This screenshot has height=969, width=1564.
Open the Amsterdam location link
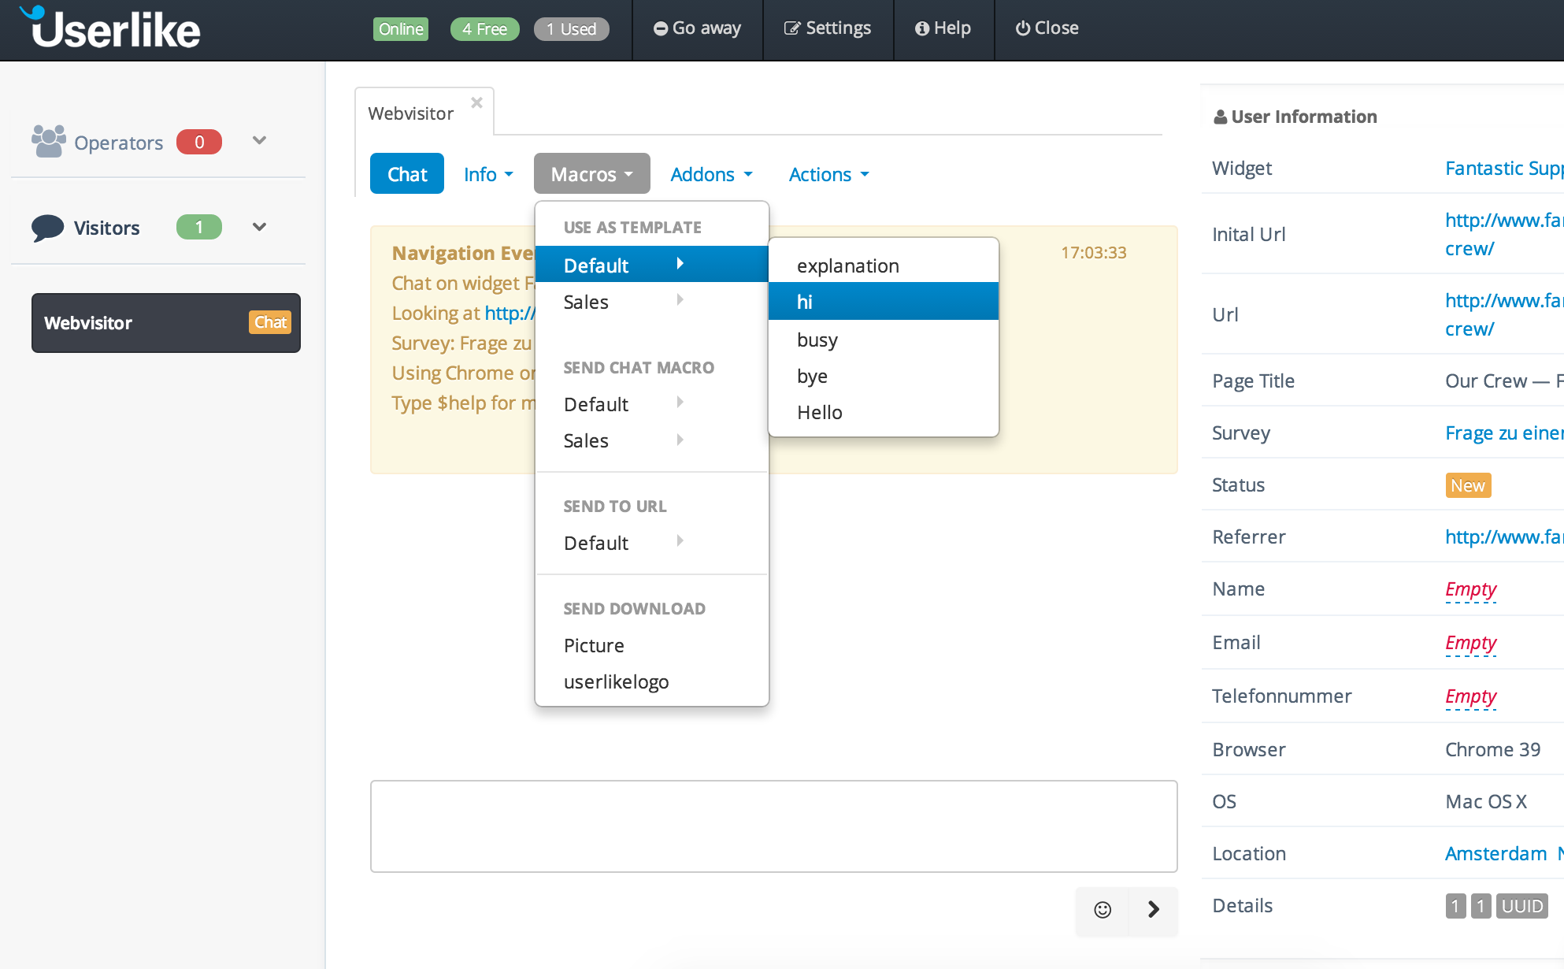click(1495, 853)
